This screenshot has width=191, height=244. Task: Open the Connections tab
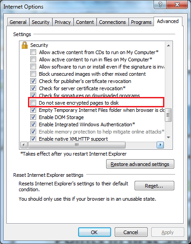(x=112, y=22)
